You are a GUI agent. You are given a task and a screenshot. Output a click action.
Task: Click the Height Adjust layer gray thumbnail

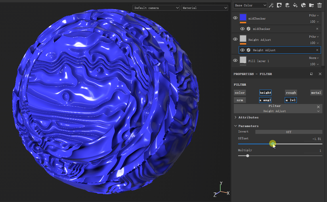point(243,39)
